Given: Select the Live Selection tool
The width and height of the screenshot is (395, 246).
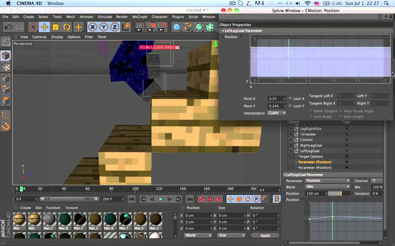Looking at the screenshot, I should pos(33,27).
